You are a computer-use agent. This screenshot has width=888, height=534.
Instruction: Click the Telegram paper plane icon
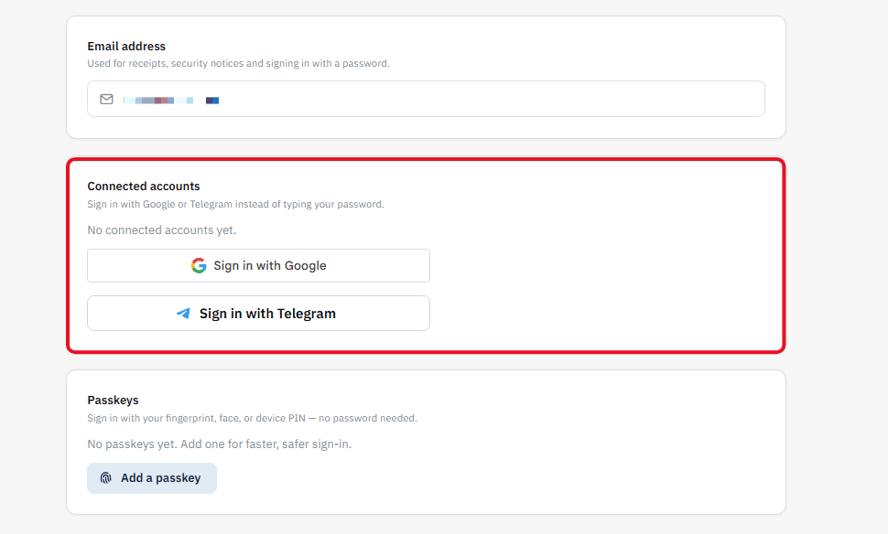(183, 313)
